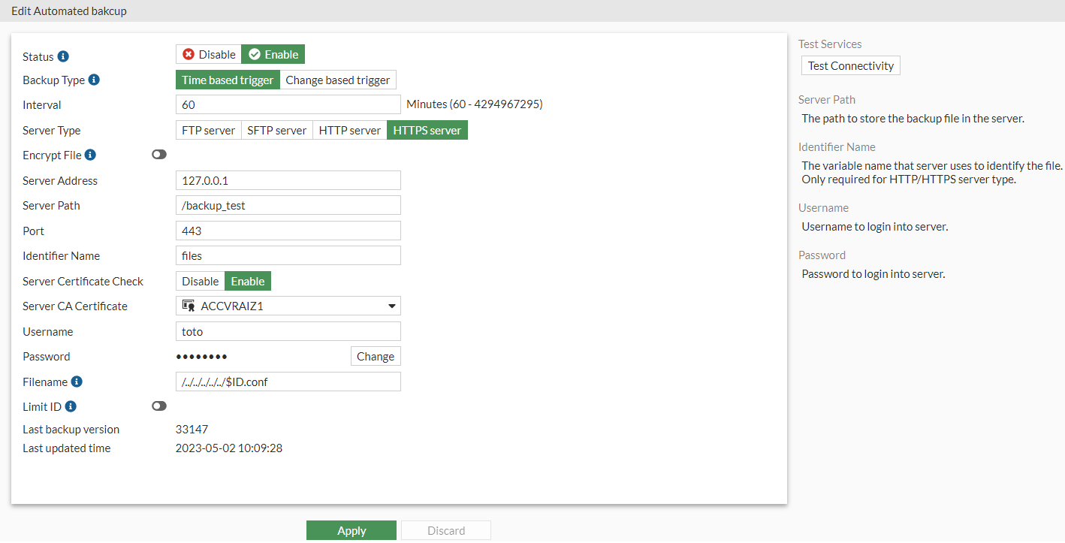This screenshot has height=543, width=1065.
Task: Click the red cross icon on Disable
Action: (188, 54)
